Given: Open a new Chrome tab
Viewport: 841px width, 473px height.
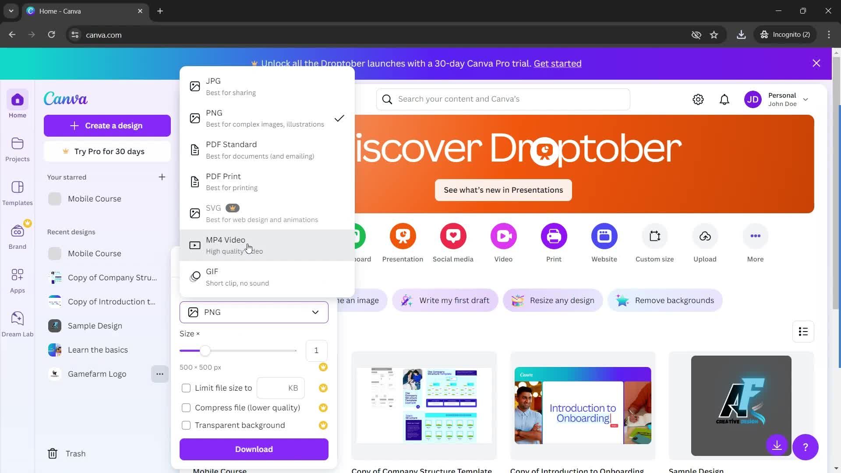Looking at the screenshot, I should click(x=160, y=11).
